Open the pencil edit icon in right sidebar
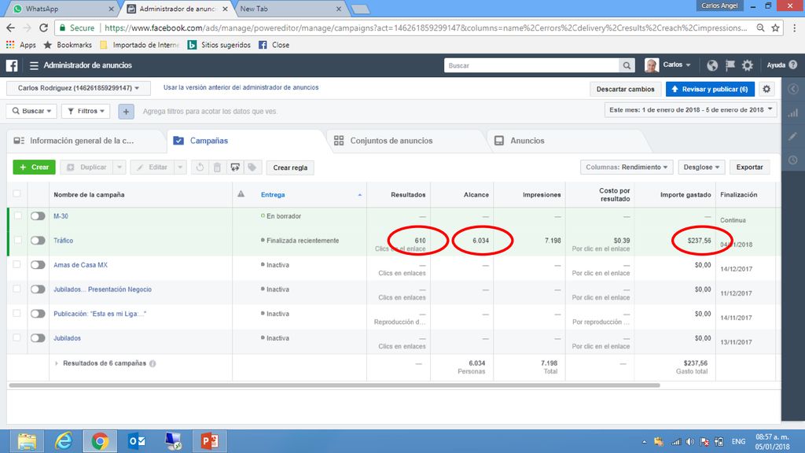The width and height of the screenshot is (805, 453). coord(793,136)
